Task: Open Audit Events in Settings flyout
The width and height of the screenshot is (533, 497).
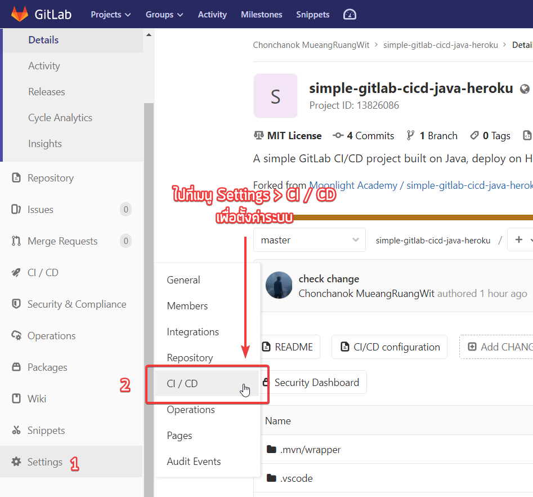Action: coord(194,461)
